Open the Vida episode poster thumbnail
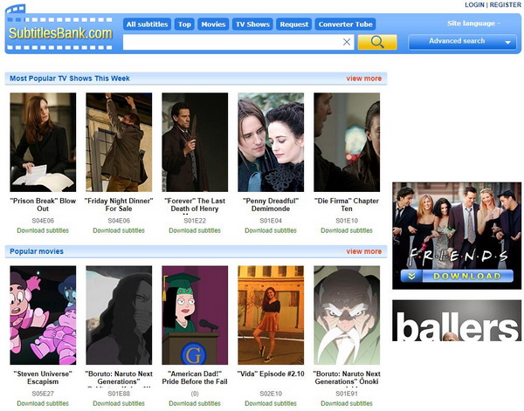Viewport: 524px width, 411px height. tap(271, 315)
